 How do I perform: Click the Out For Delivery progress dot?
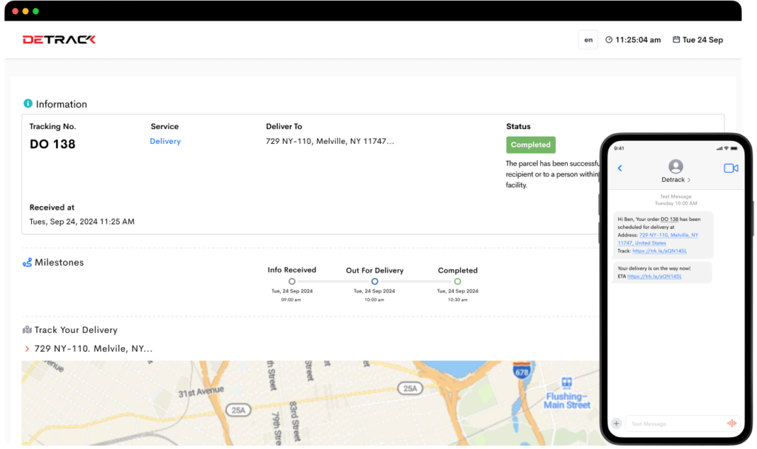tap(374, 281)
